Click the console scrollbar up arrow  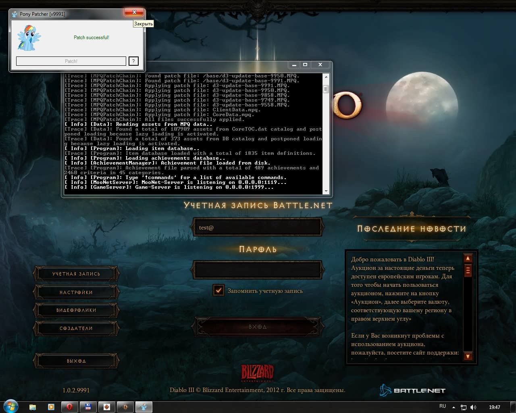point(326,77)
